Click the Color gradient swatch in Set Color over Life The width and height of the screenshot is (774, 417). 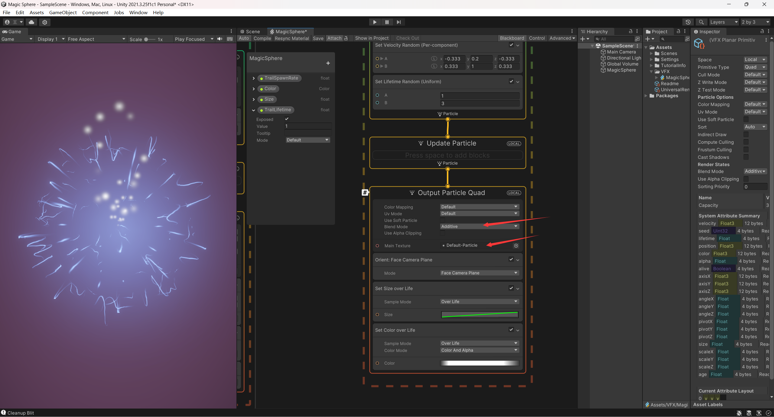click(480, 363)
